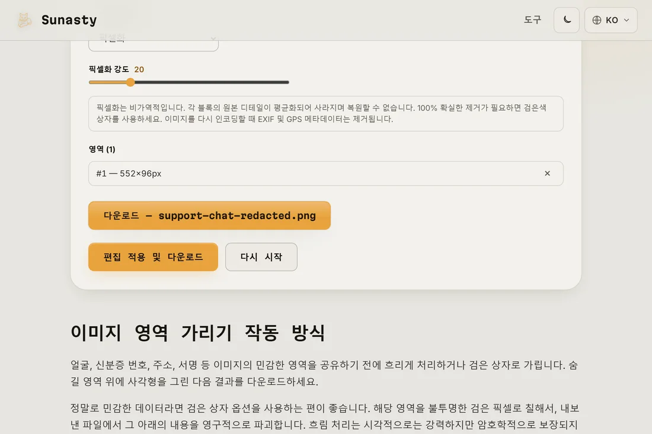Open the 도구 menu
The height and width of the screenshot is (434, 652).
[532, 20]
